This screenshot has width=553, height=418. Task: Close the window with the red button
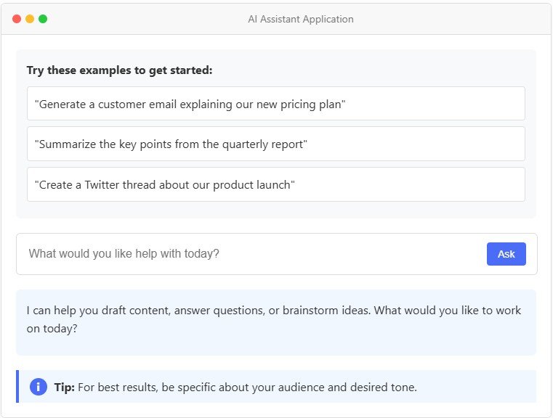(x=17, y=19)
